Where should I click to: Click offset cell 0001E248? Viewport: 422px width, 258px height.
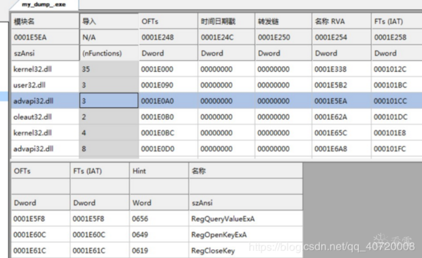click(x=168, y=37)
